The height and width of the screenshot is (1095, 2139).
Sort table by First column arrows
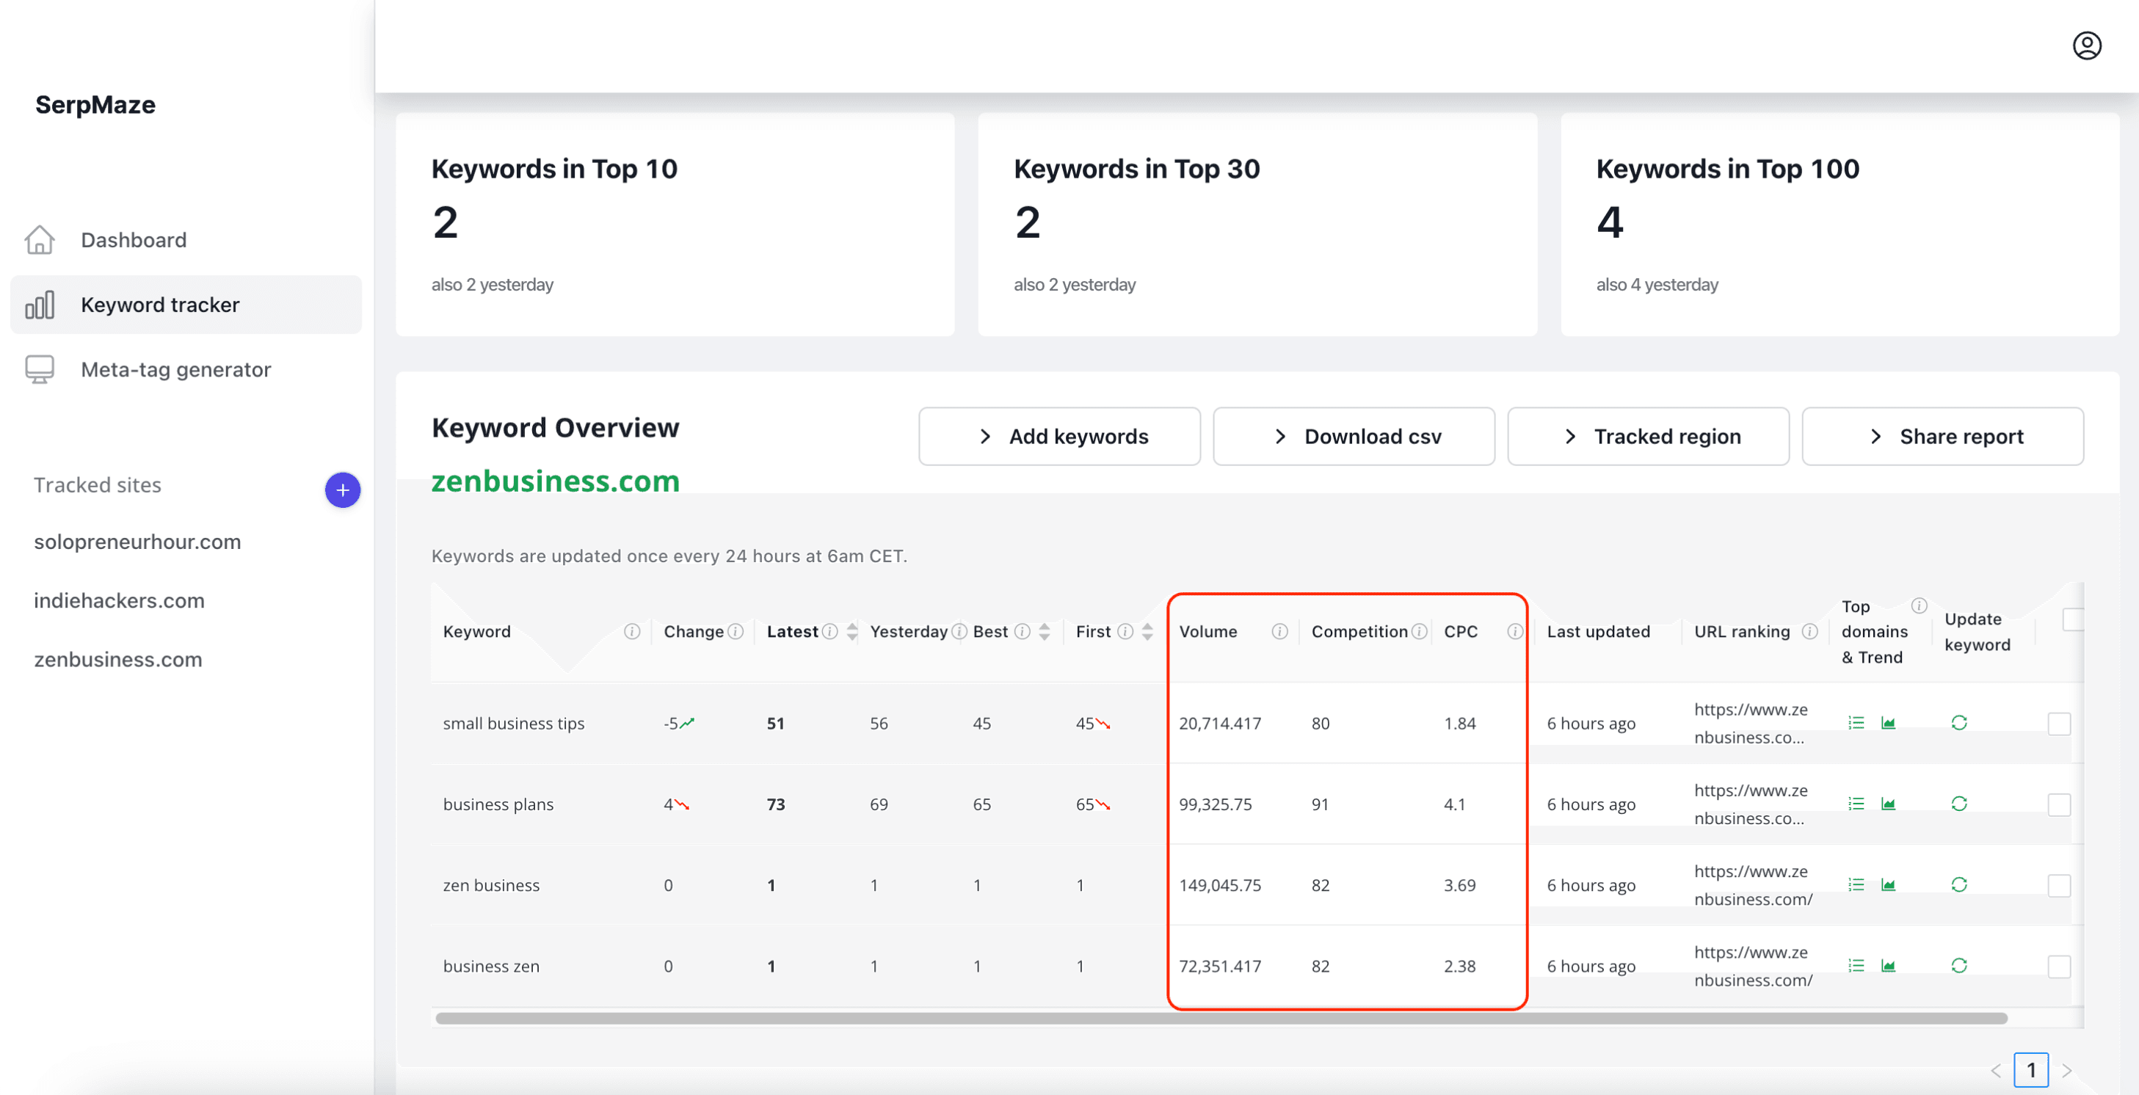click(x=1147, y=632)
